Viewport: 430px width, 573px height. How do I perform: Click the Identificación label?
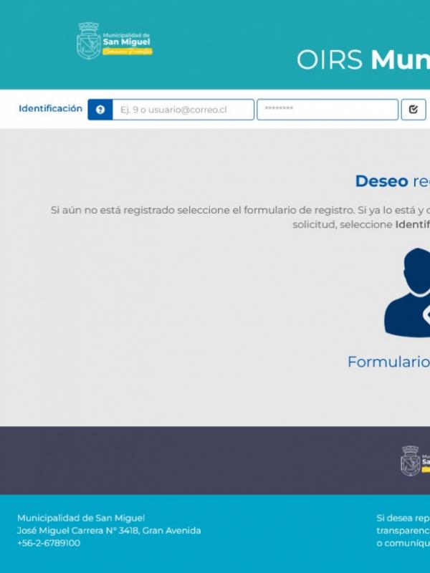tap(50, 109)
